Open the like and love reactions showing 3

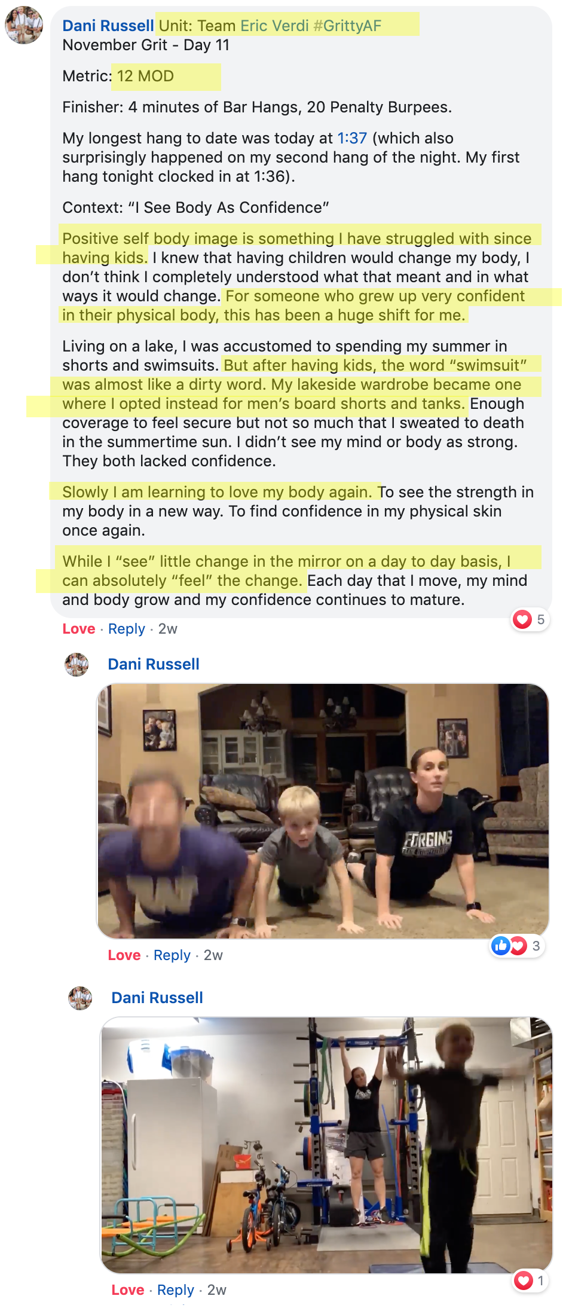pyautogui.click(x=517, y=946)
